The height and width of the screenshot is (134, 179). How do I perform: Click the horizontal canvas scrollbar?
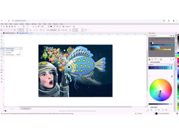(x=76, y=107)
